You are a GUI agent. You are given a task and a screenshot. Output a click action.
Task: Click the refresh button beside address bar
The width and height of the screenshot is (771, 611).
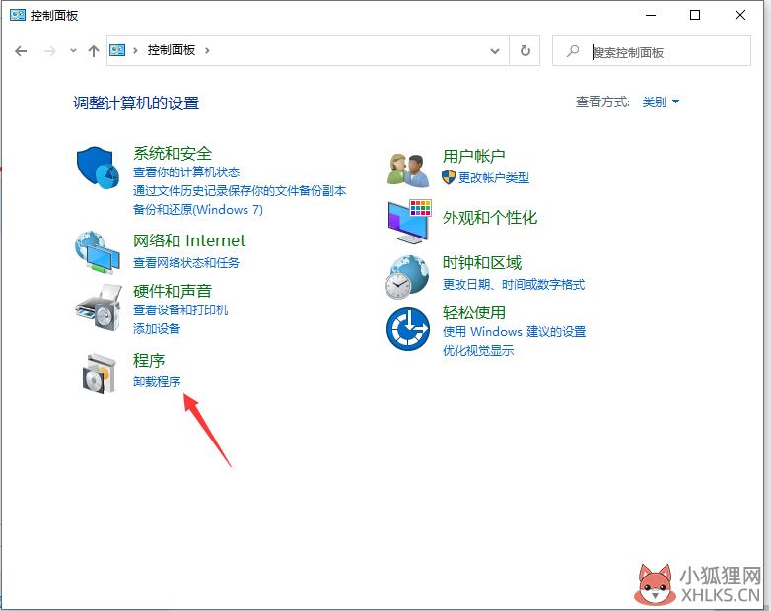(x=526, y=50)
